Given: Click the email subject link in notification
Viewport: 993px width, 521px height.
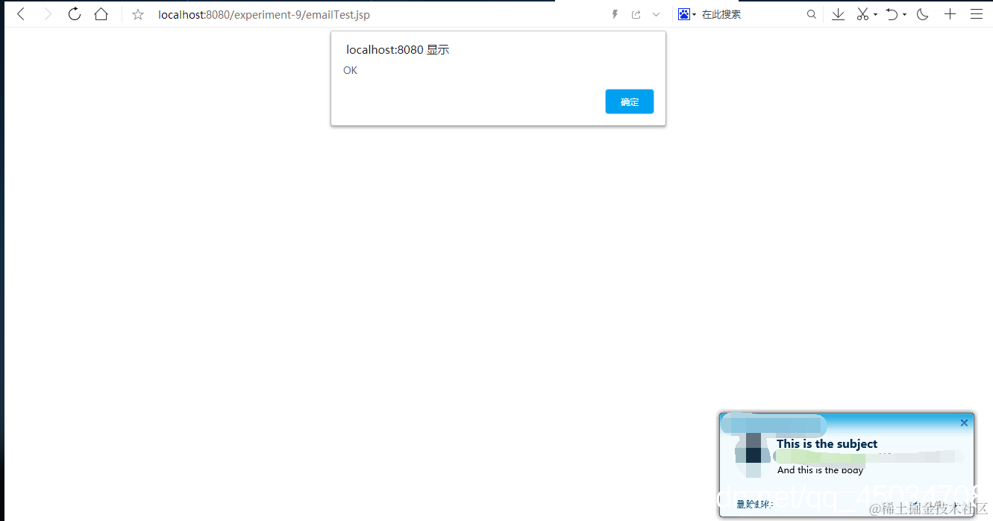Looking at the screenshot, I should click(827, 443).
